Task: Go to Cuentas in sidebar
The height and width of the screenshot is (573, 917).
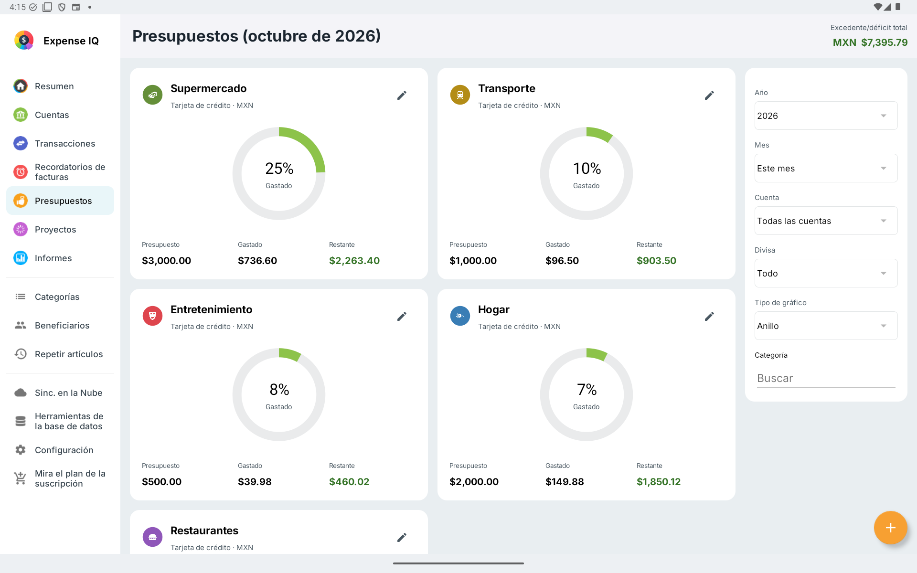Action: tap(60, 115)
